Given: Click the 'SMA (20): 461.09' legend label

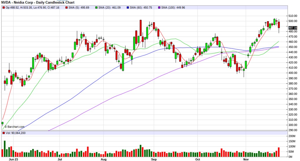Looking at the screenshot, I should 110,8.
